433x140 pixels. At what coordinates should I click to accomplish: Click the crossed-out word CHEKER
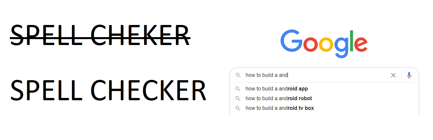point(140,35)
